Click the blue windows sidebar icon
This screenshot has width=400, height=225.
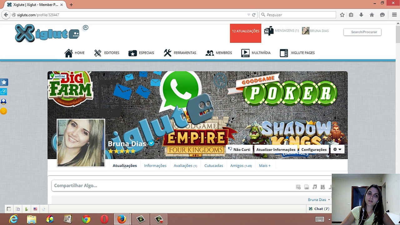tap(4, 92)
